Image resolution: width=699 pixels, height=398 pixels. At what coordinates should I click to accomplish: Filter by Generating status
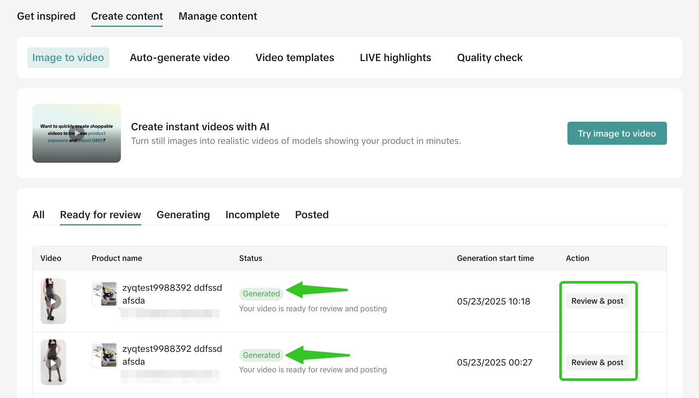[x=183, y=215]
